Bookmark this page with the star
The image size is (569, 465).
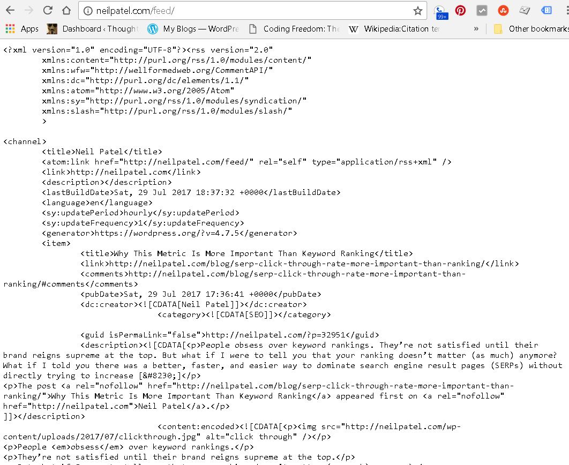pos(418,11)
